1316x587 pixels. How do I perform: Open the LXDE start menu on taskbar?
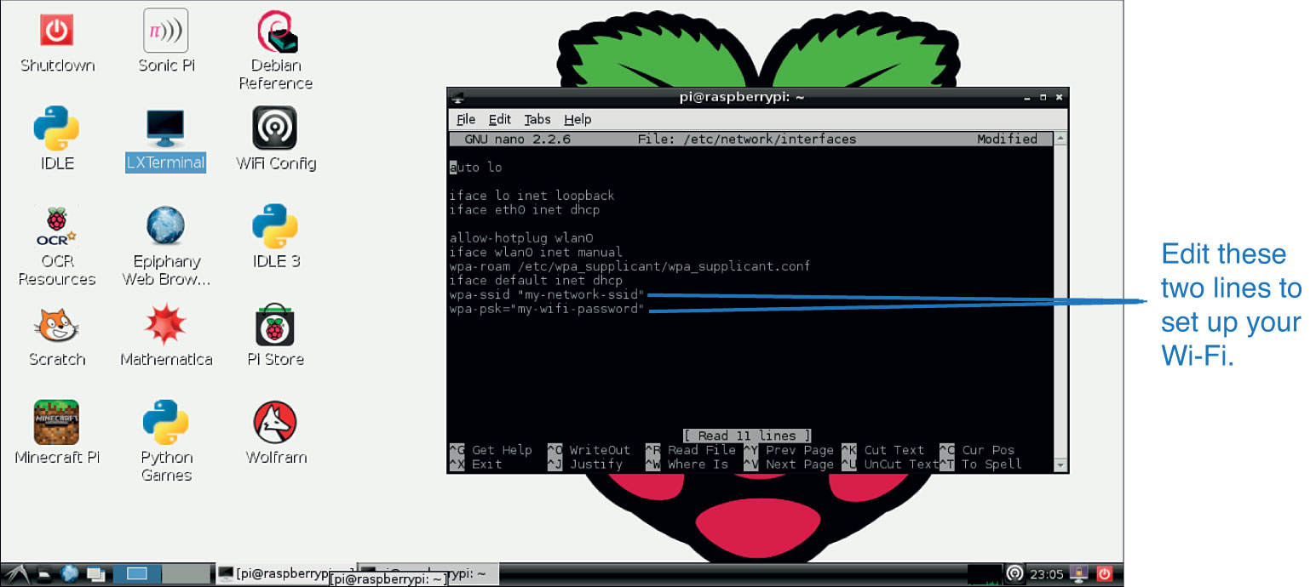tap(17, 573)
